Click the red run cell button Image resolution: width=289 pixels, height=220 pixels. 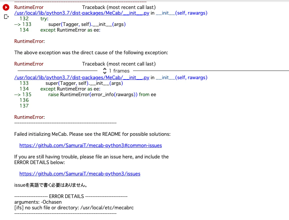pyautogui.click(x=6, y=7)
